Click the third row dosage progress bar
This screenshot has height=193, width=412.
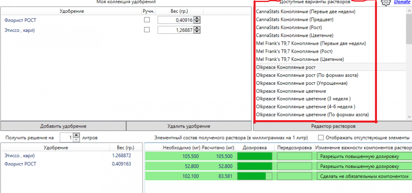click(x=255, y=177)
